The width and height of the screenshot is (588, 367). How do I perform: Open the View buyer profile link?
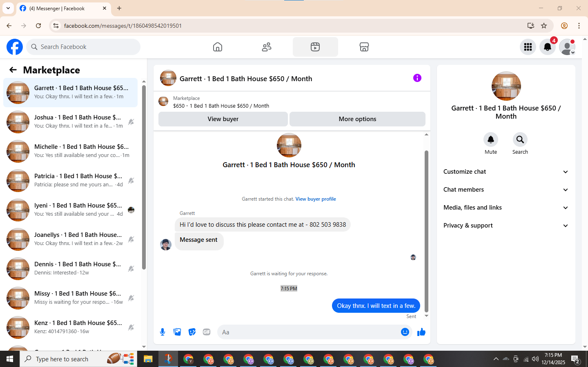316,199
